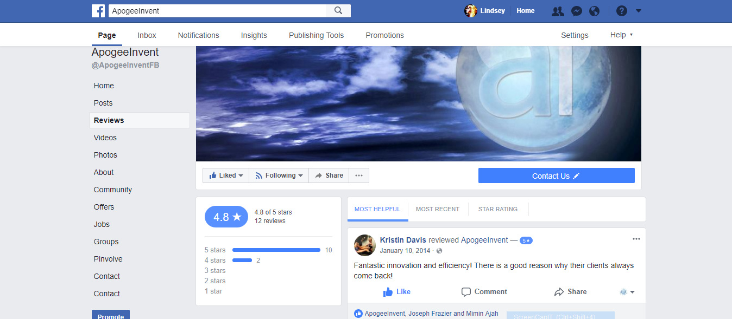Image resolution: width=732 pixels, height=319 pixels.
Task: Click the ApogeeInvent cover photo
Action: (419, 103)
